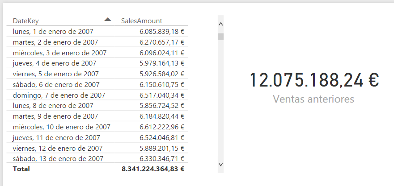Click the table's vertical scrollbar thumb

221,36
